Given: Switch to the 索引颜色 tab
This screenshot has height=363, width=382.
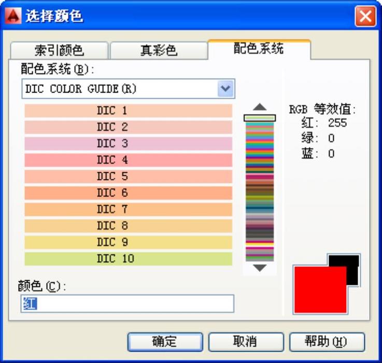Looking at the screenshot, I should click(x=59, y=50).
